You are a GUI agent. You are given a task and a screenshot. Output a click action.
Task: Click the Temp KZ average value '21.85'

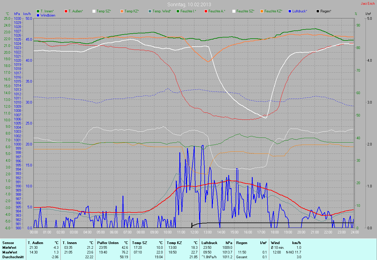coord(193,257)
